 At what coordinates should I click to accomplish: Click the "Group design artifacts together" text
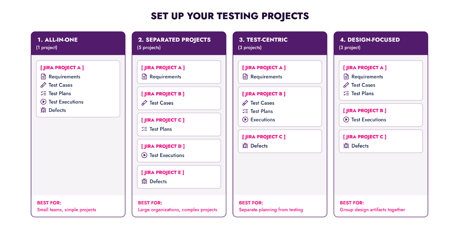[x=372, y=210]
